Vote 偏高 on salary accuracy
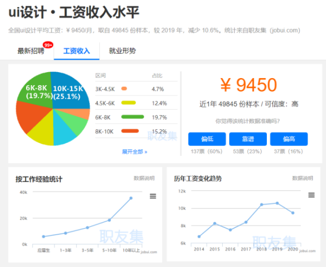This screenshot has height=267, width=326. (289, 139)
